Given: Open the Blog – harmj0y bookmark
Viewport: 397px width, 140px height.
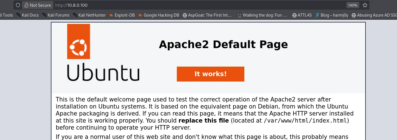Looking at the screenshot, I should coord(332,15).
